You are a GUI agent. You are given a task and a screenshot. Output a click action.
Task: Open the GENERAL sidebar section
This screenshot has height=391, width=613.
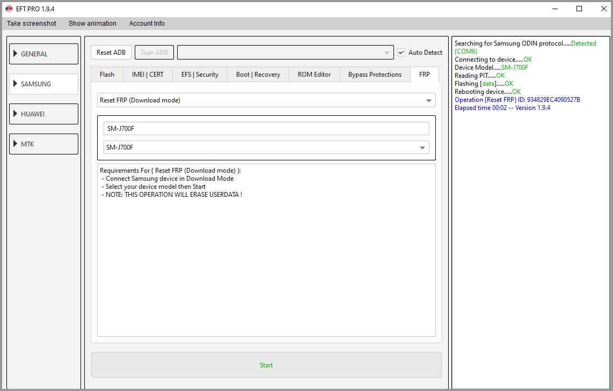click(x=43, y=54)
